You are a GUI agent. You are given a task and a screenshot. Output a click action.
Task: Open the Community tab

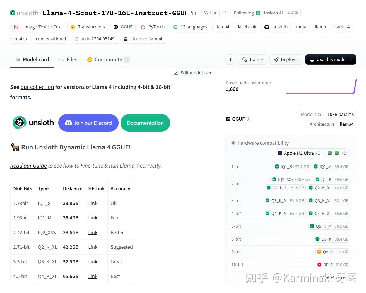coord(108,59)
